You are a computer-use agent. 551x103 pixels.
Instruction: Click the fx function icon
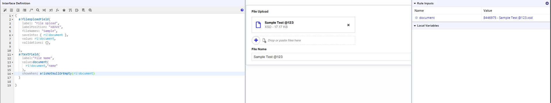[x=57, y=10]
